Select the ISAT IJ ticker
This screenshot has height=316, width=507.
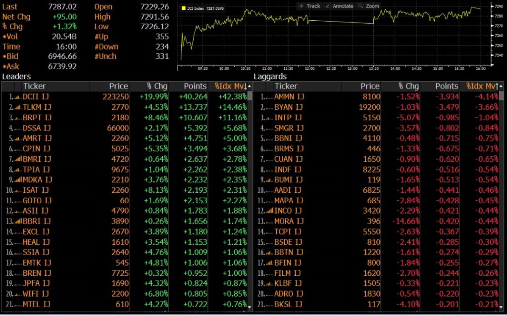click(x=36, y=190)
